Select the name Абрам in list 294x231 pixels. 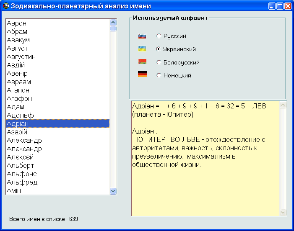coord(57,31)
